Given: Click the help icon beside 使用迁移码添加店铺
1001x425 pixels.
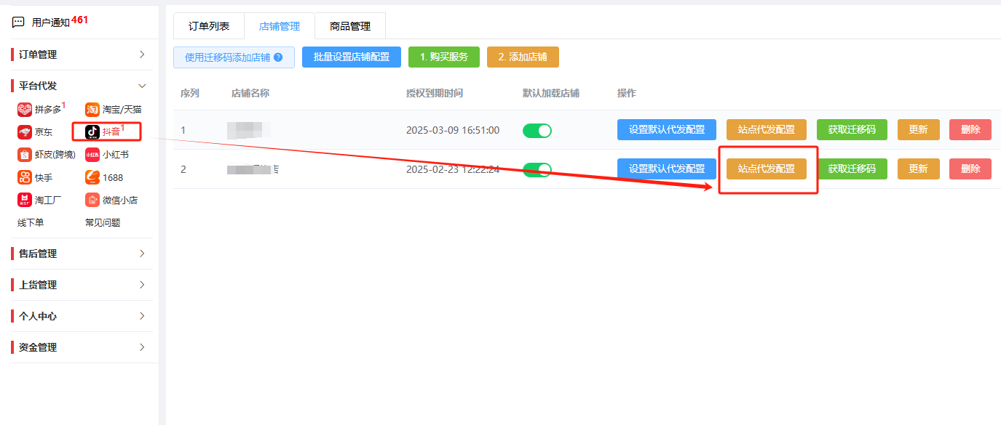Looking at the screenshot, I should pyautogui.click(x=278, y=57).
